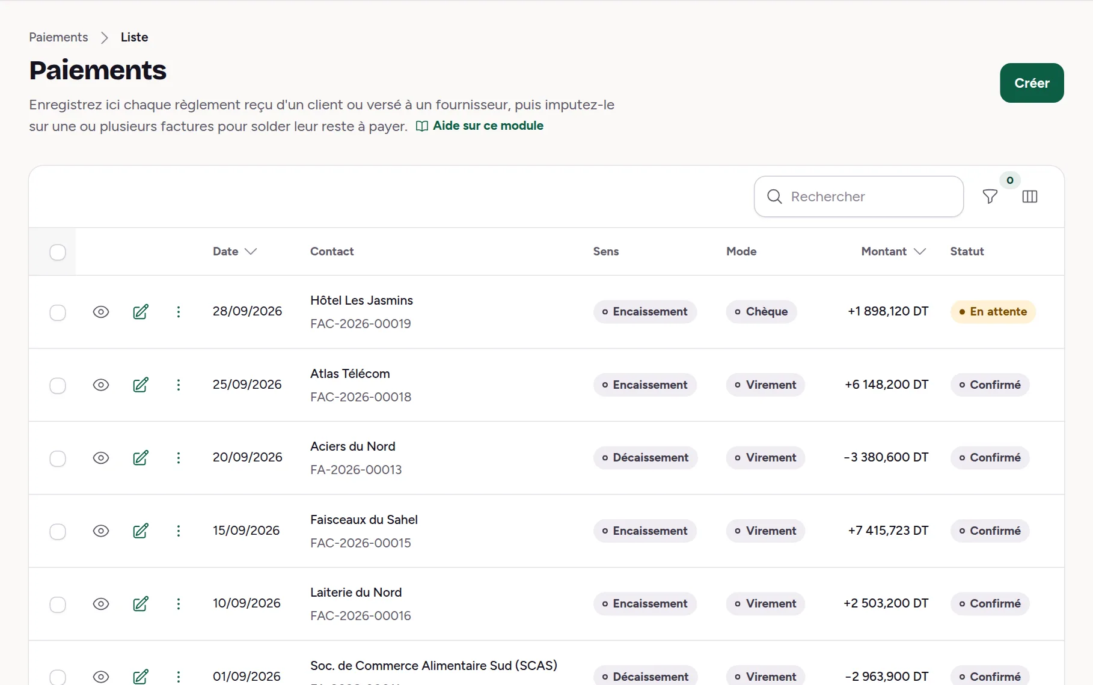
Task: Check the Hôtel Les Jasmins row checkbox
Action: tap(58, 312)
